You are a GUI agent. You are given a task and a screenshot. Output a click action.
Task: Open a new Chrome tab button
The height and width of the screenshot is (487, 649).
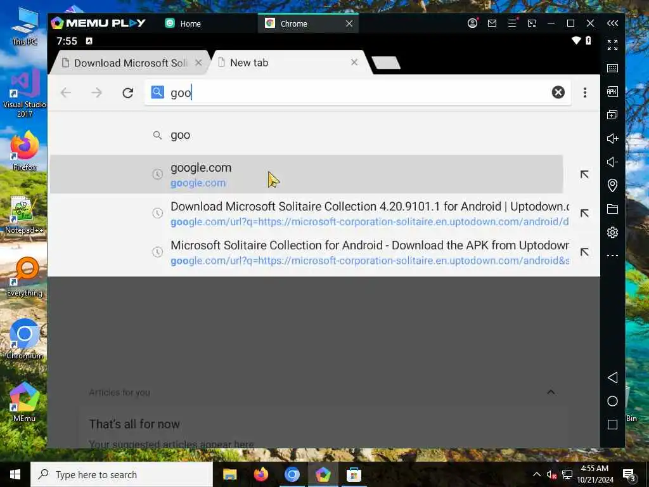point(386,63)
